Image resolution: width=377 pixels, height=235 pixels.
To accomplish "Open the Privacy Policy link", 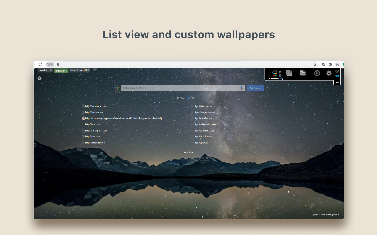I will pos(333,214).
